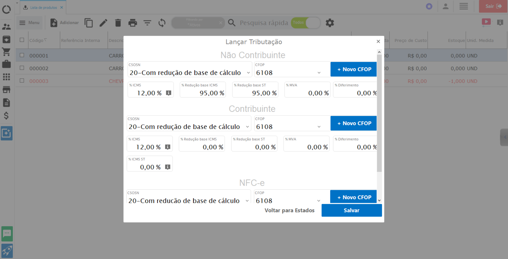The height and width of the screenshot is (259, 508).
Task: Toggle the Todos search switch
Action: (306, 23)
